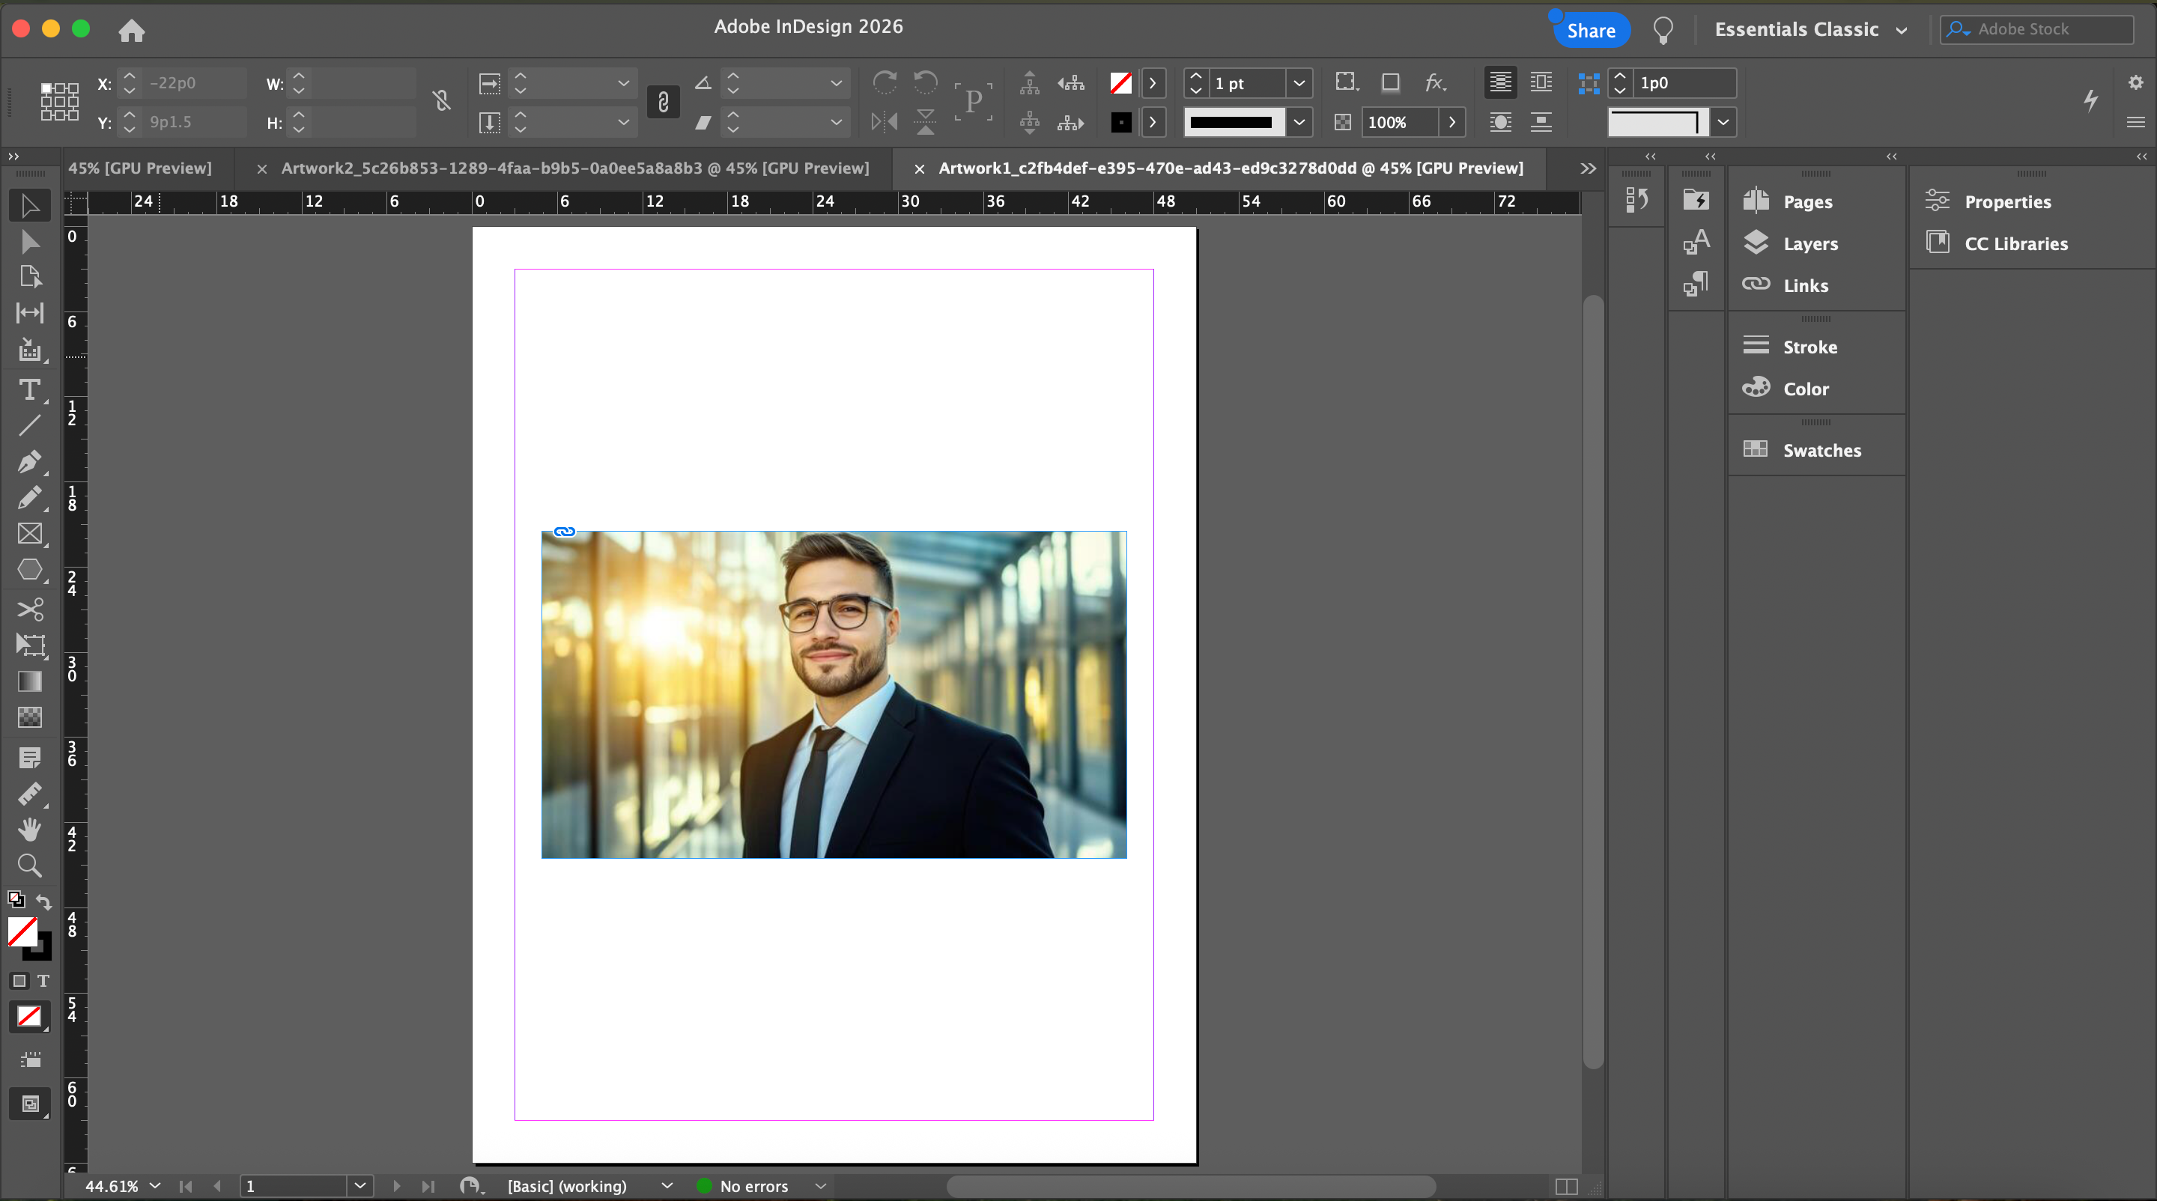Switch to the Artwork2 document tab
Viewport: 2157px width, 1201px height.
pyautogui.click(x=574, y=168)
